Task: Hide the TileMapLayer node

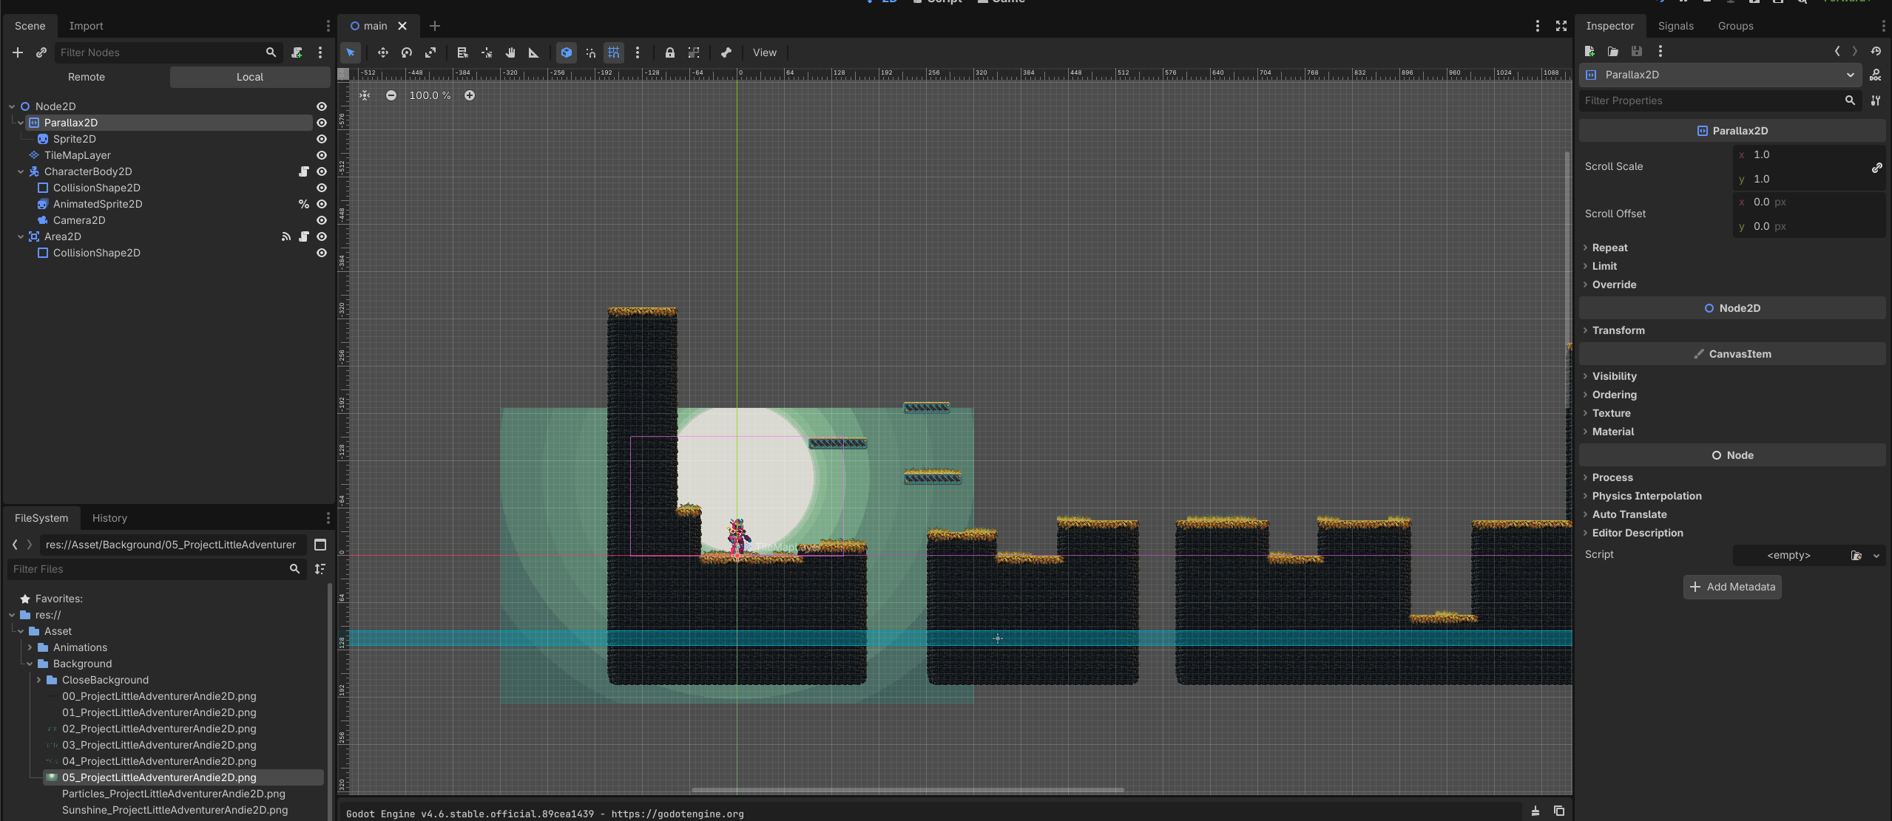Action: 322,155
